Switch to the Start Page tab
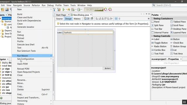187x105 pixels. [x=61, y=15]
